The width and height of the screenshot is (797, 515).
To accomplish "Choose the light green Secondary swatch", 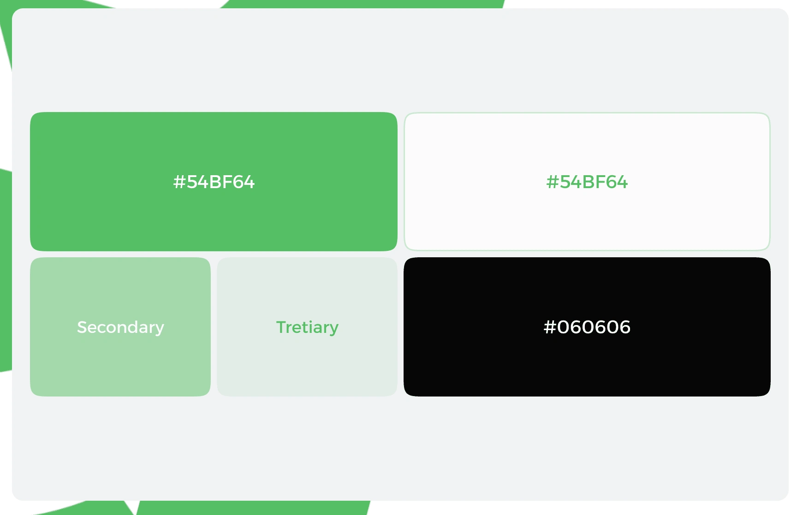I will coord(120,327).
